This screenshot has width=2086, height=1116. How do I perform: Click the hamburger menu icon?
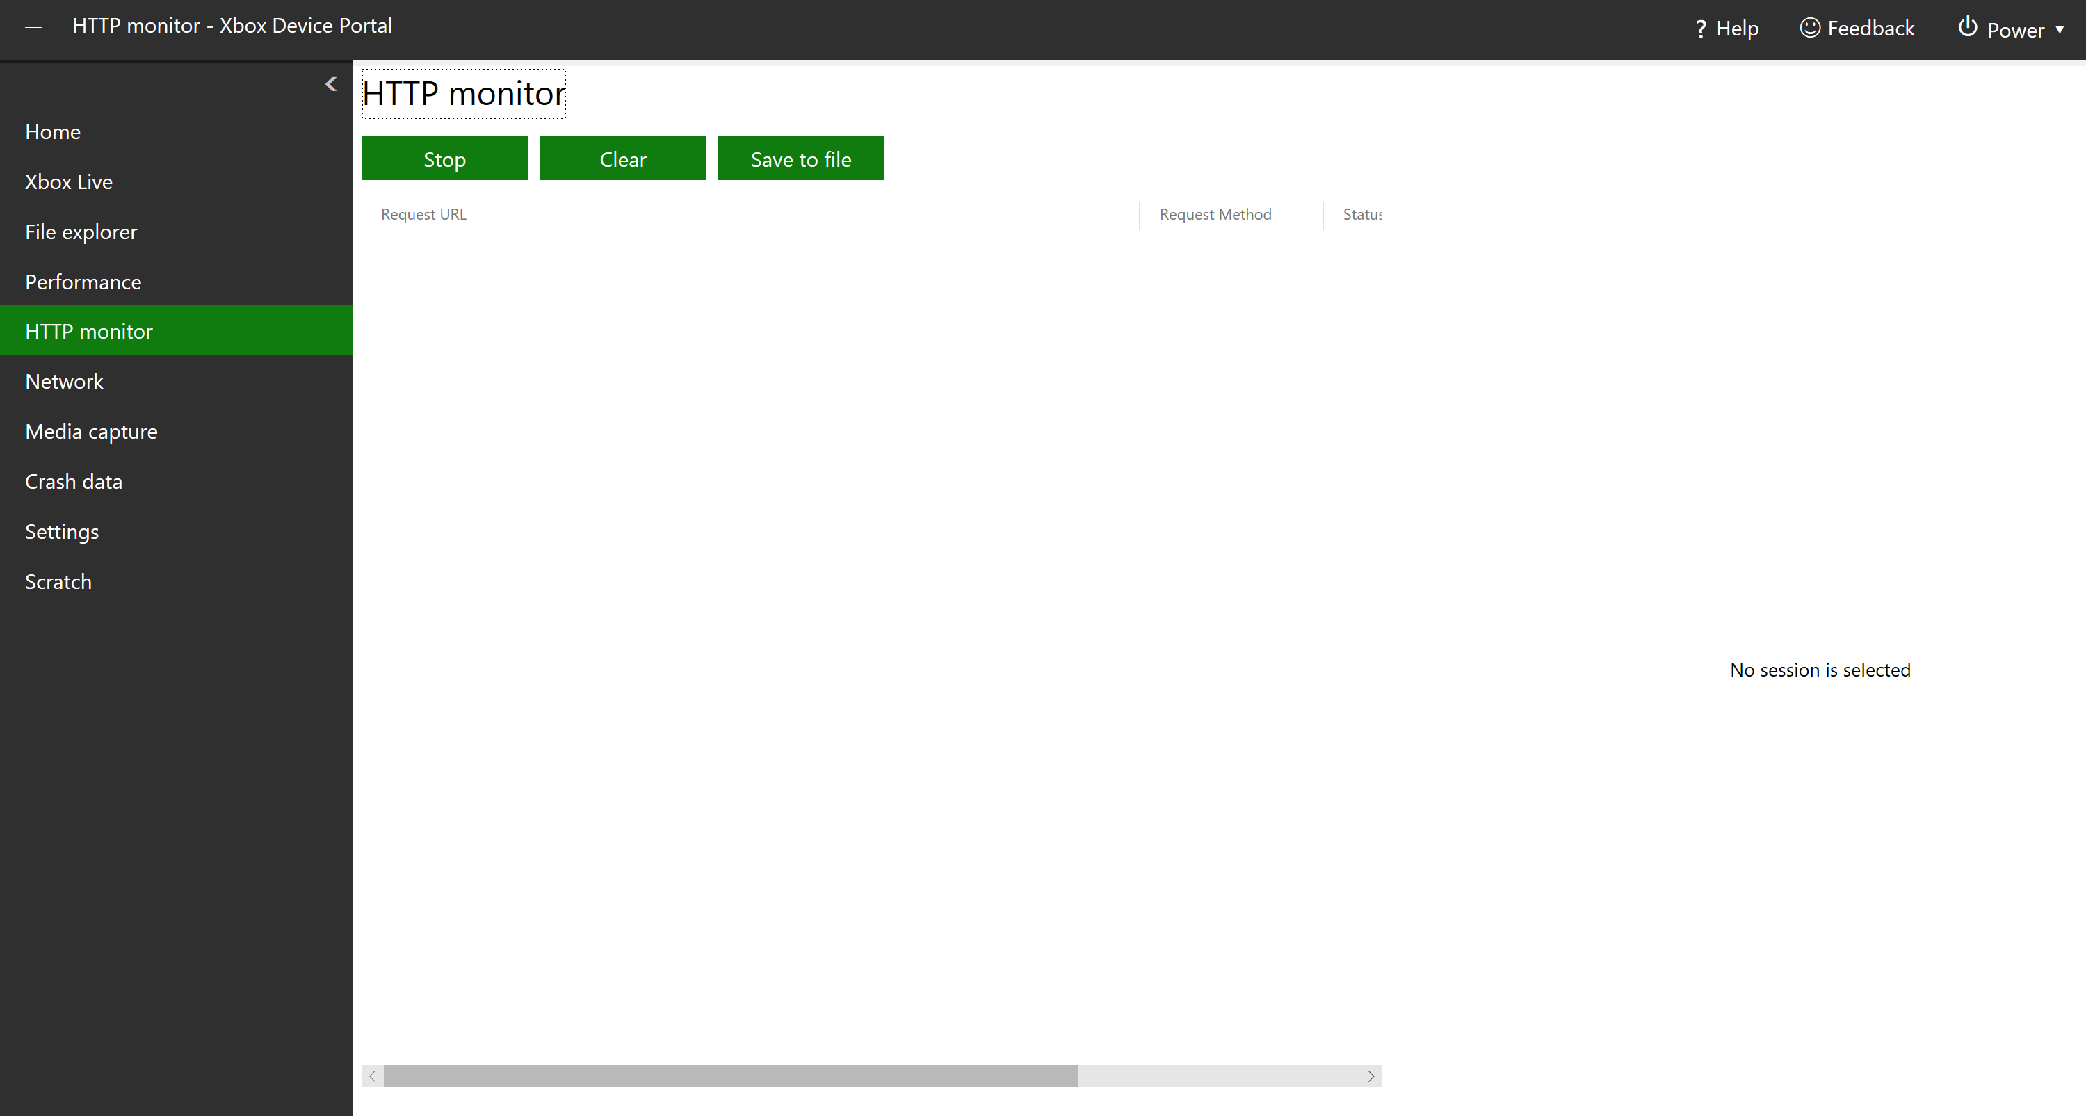(33, 25)
